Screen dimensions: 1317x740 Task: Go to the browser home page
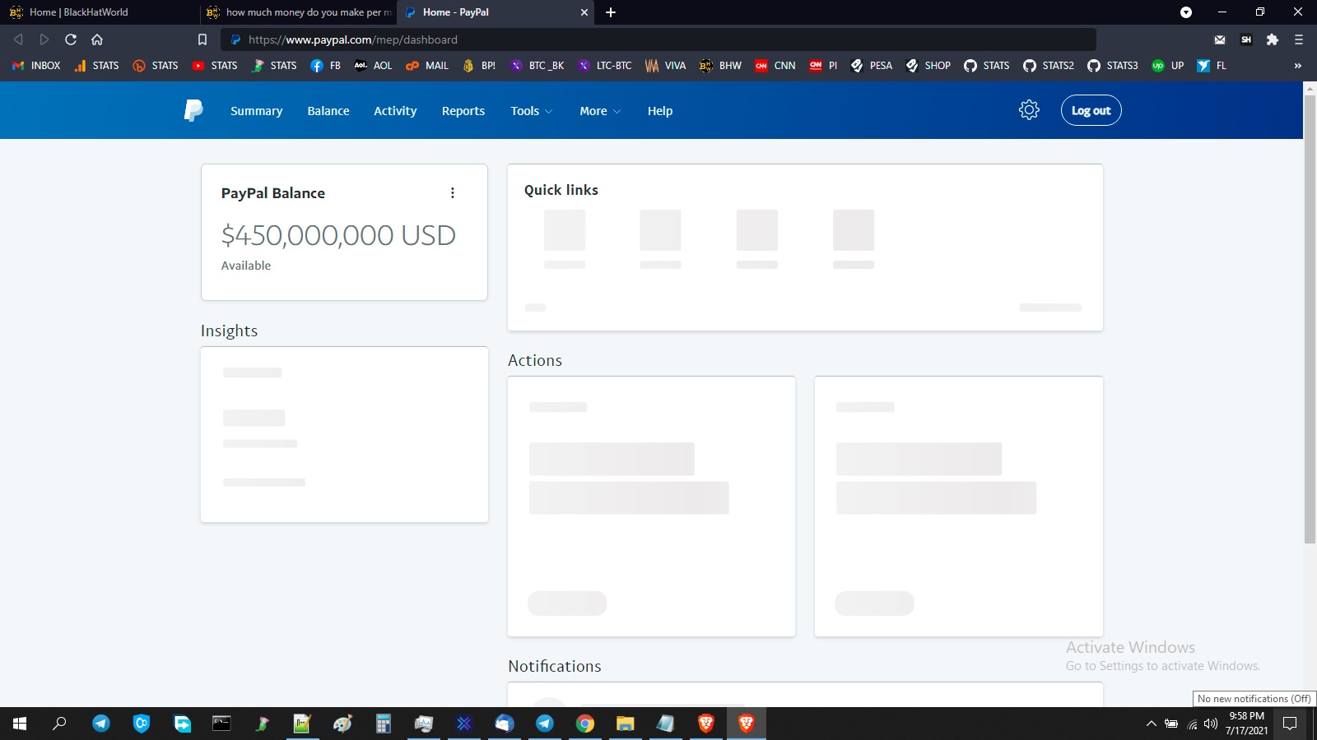(97, 39)
